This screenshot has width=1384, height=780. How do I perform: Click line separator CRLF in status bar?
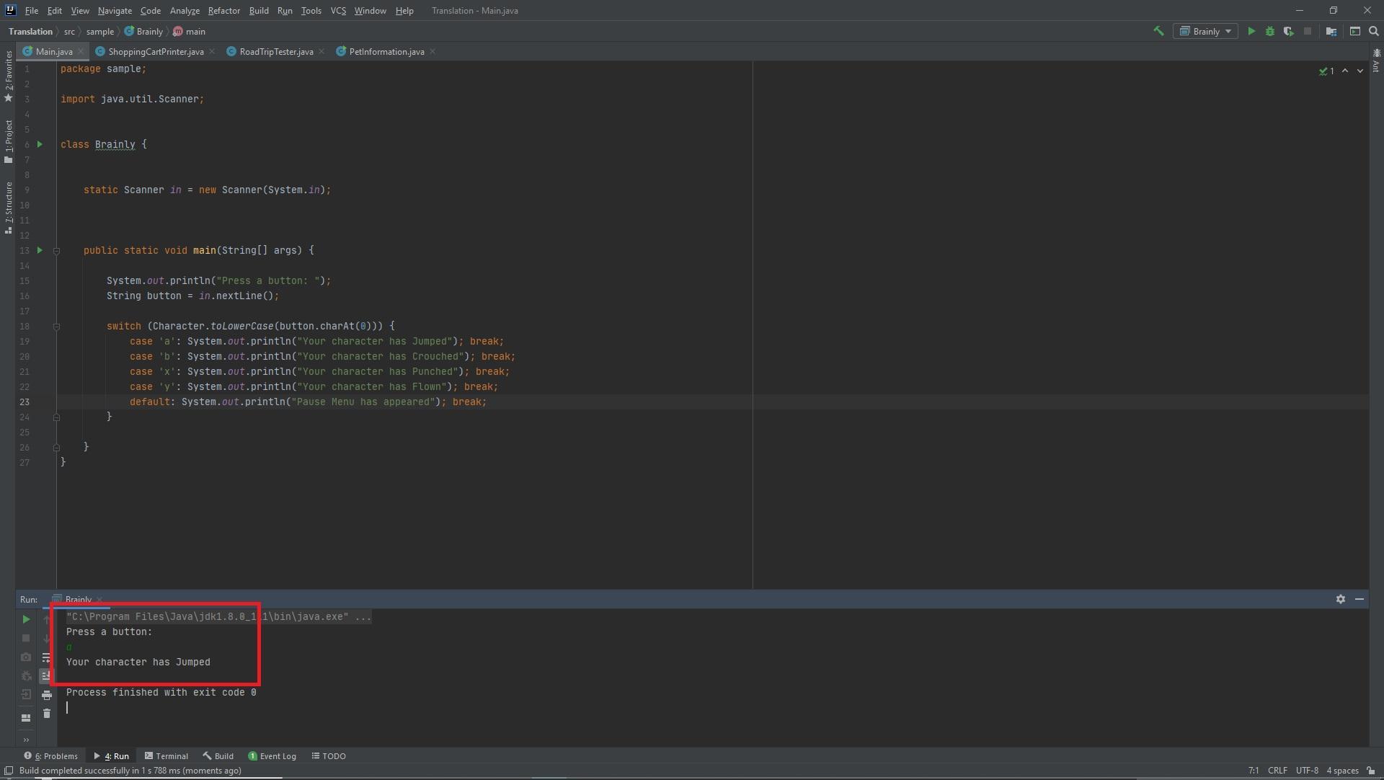click(1277, 771)
